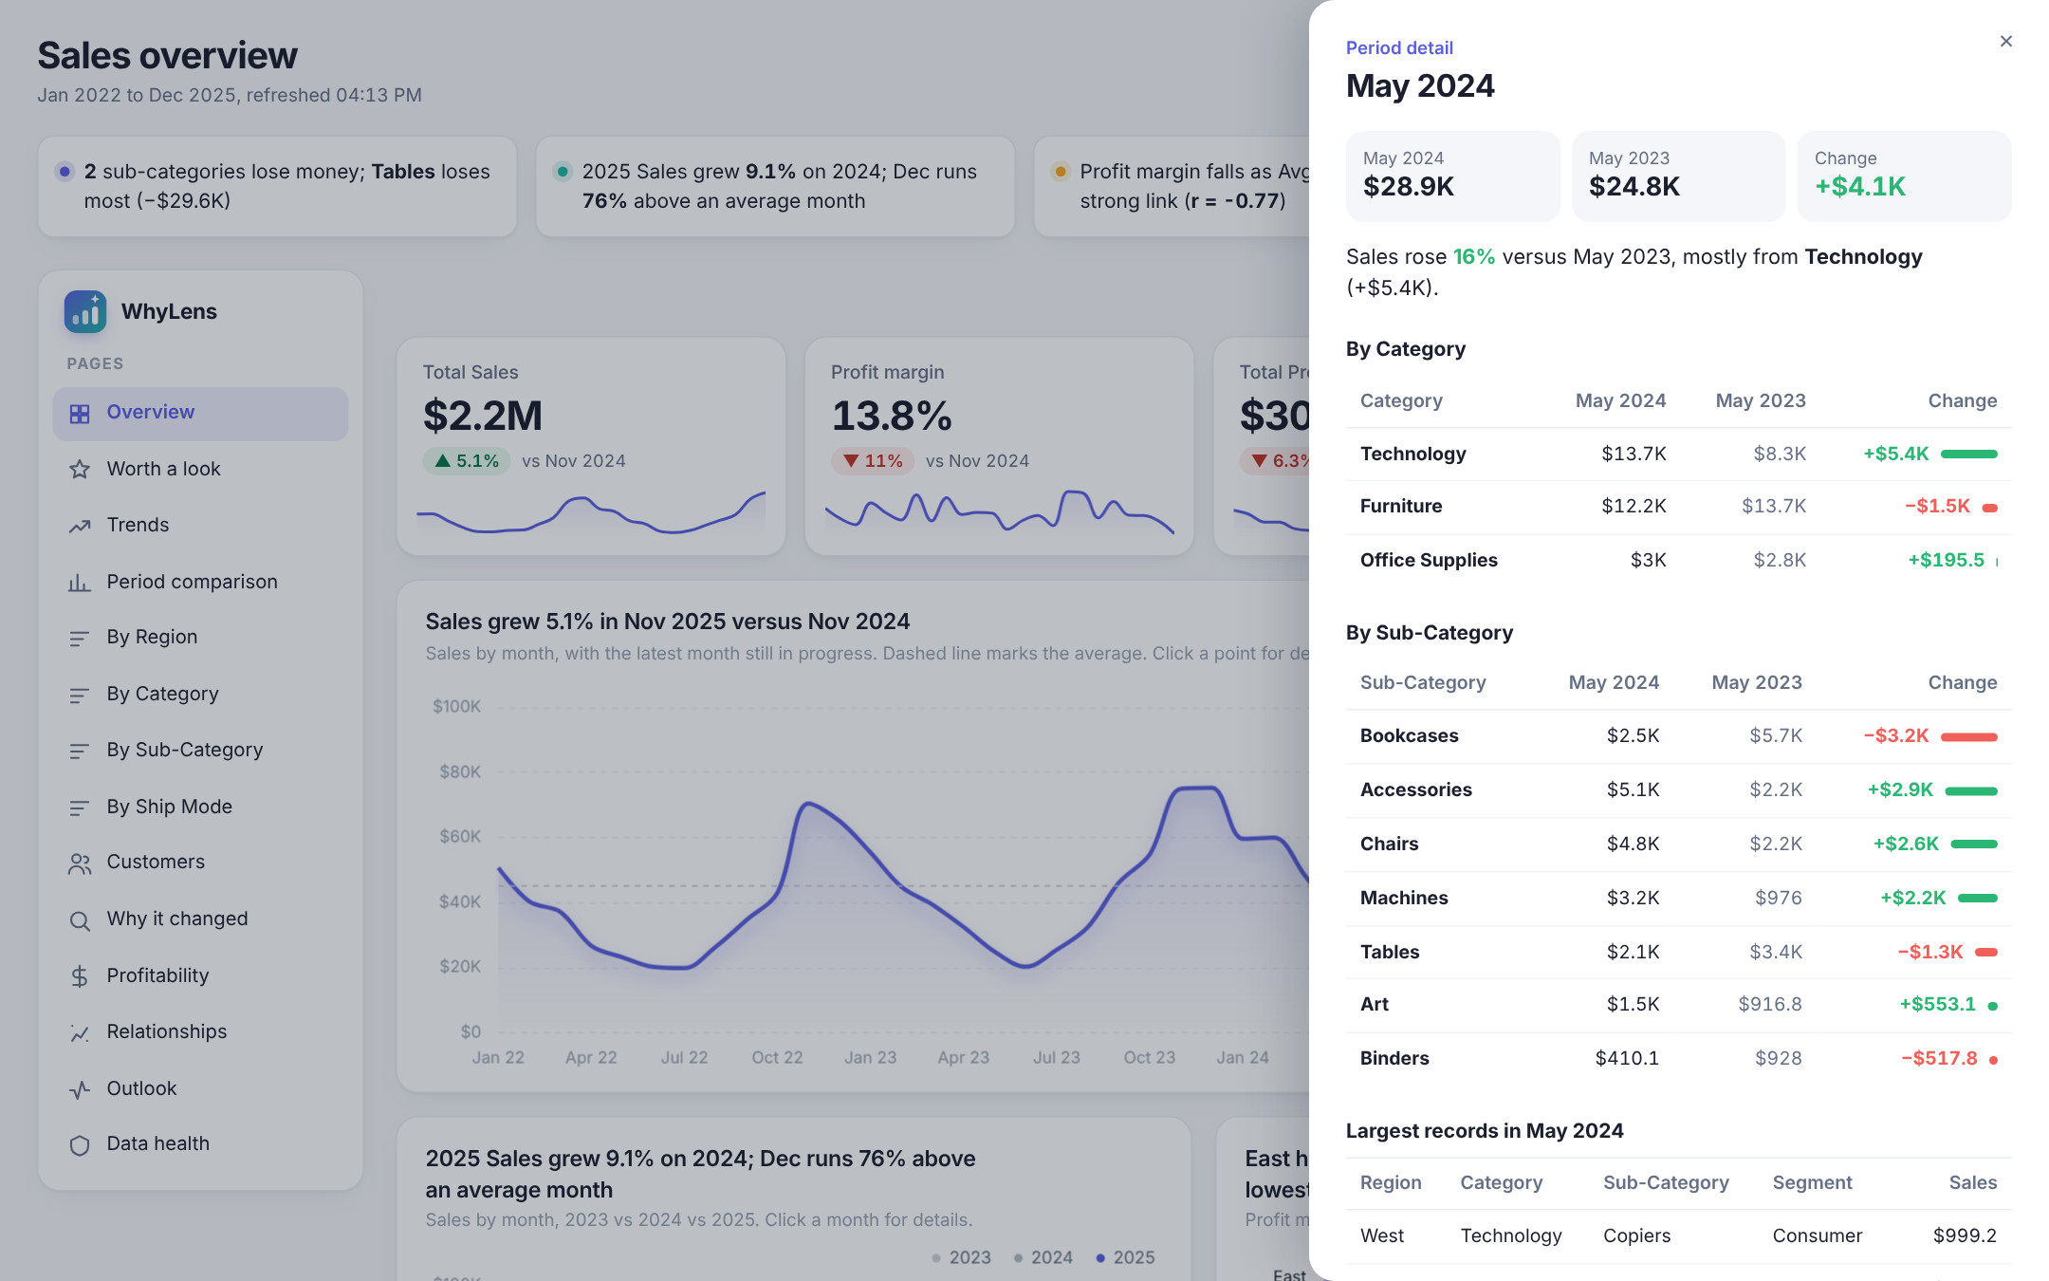Click the bar chart icon beside Period comparison
Image resolution: width=2049 pixels, height=1281 pixels.
click(x=80, y=583)
